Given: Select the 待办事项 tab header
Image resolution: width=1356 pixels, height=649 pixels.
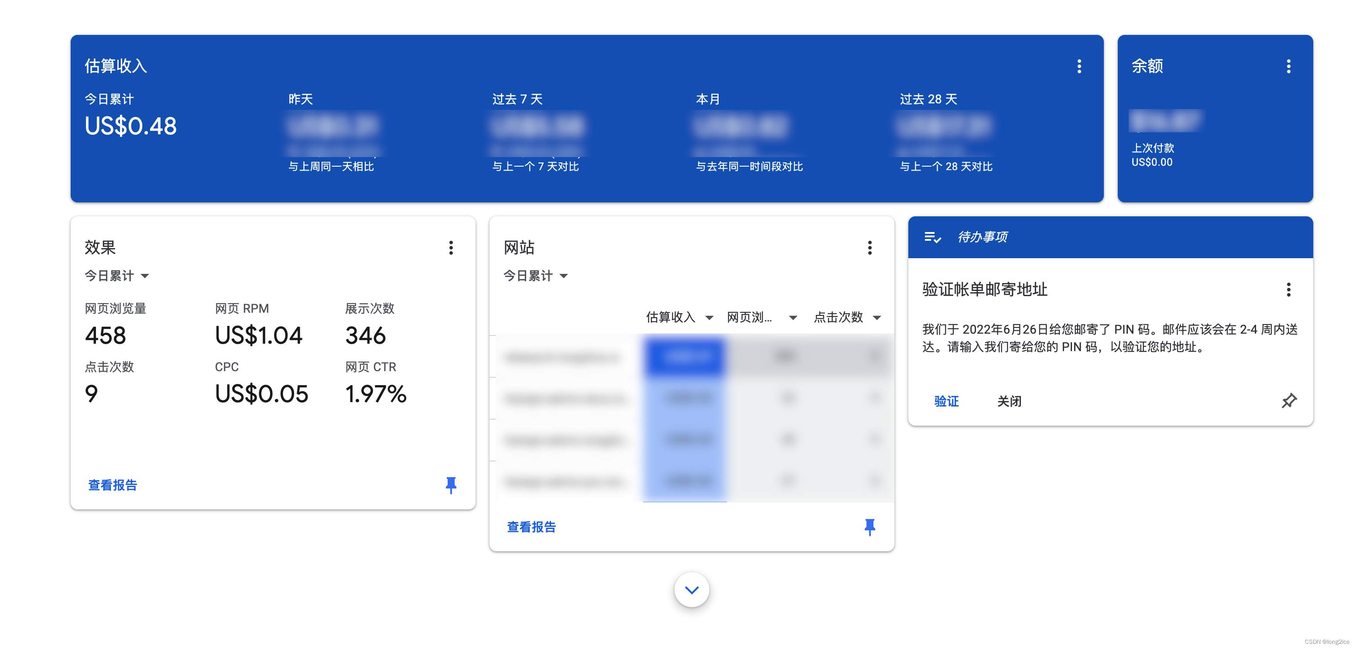Looking at the screenshot, I should point(982,237).
